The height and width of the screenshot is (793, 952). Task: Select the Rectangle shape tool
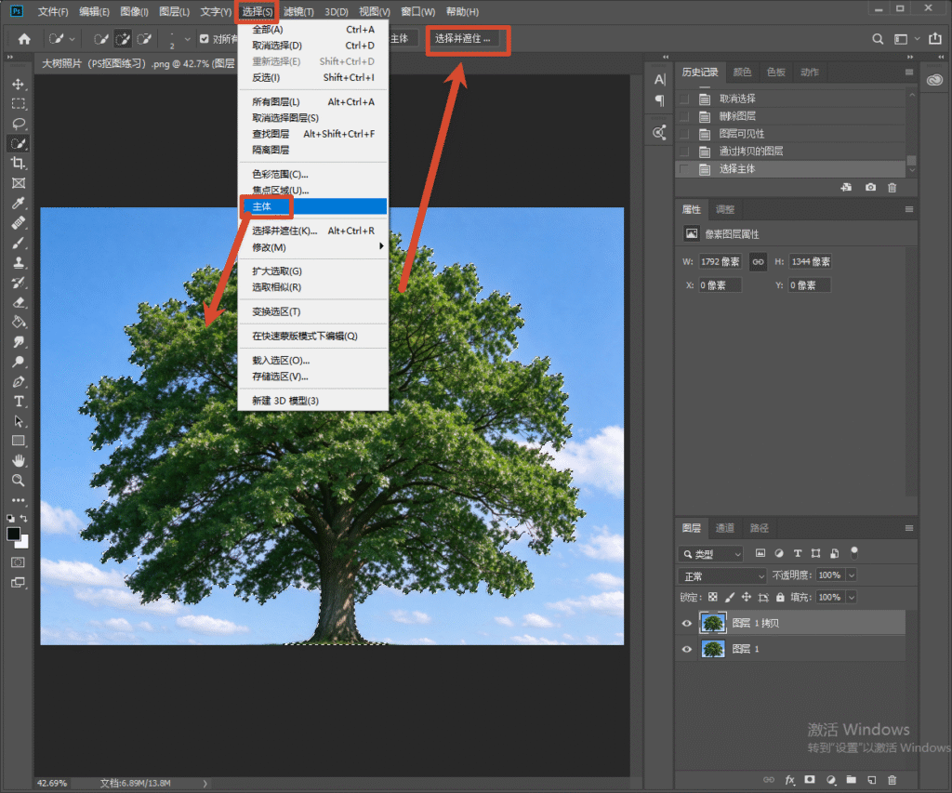click(19, 441)
